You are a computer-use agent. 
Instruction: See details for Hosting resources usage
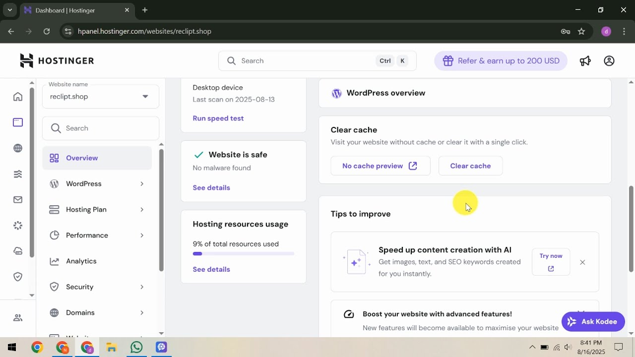pos(211,270)
